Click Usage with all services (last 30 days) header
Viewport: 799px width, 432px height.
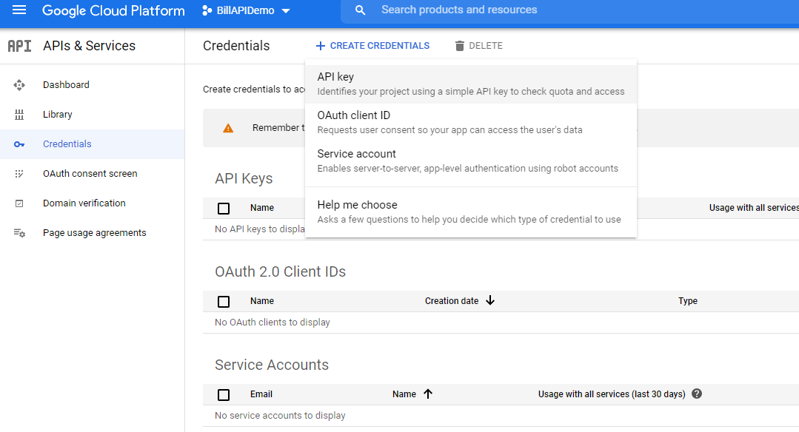click(x=612, y=394)
